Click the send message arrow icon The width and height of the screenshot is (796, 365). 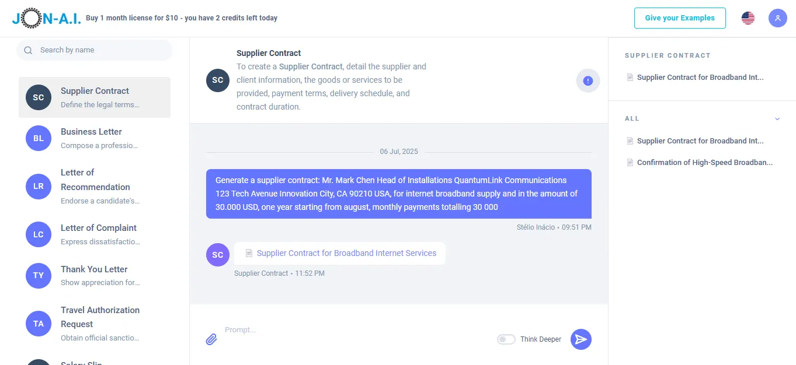tap(581, 339)
